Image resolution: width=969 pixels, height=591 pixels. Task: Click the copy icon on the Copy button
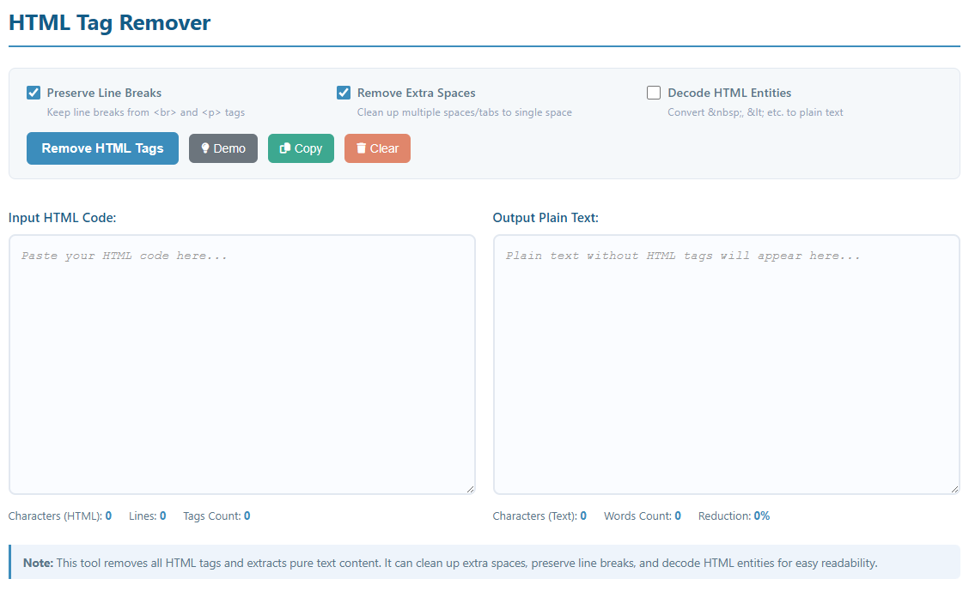[x=285, y=148]
